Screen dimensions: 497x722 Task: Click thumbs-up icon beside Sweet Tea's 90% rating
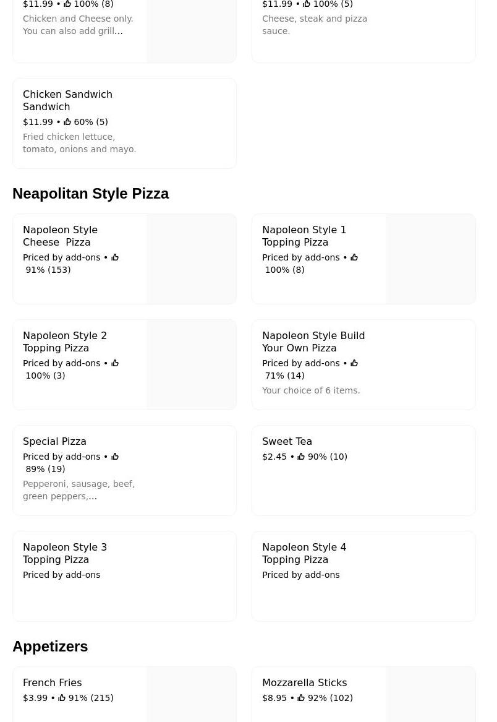pyautogui.click(x=301, y=457)
